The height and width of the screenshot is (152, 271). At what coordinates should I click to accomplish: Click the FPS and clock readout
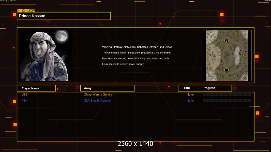[8, 1]
